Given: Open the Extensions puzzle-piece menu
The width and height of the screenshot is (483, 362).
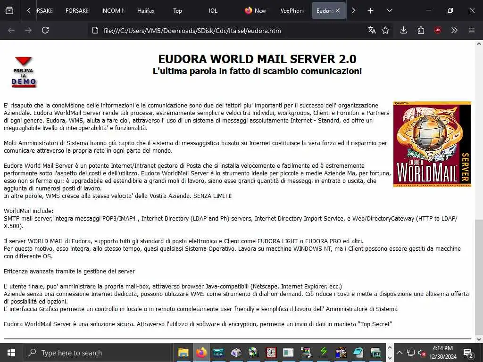Looking at the screenshot, I should pyautogui.click(x=421, y=30).
